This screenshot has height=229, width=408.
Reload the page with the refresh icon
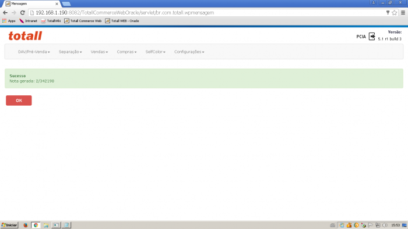[x=23, y=13]
